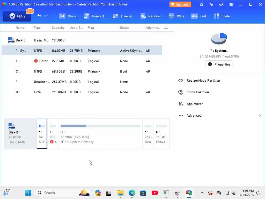The height and width of the screenshot is (199, 265).
Task: Sort by the Name column header
Action: pyautogui.click(x=20, y=27)
